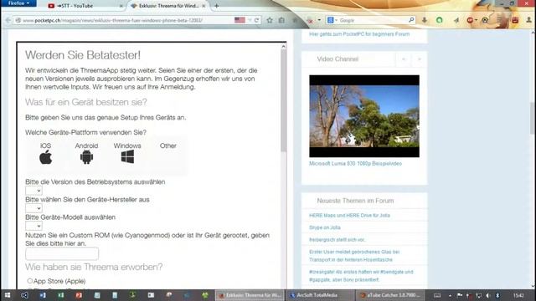Image resolution: width=536 pixels, height=301 pixels.
Task: Open the gebrochenes Glas forum topic link
Action: click(x=354, y=256)
